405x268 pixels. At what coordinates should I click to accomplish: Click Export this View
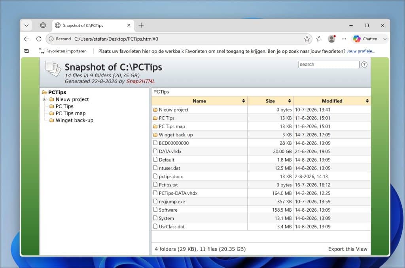tap(348, 249)
